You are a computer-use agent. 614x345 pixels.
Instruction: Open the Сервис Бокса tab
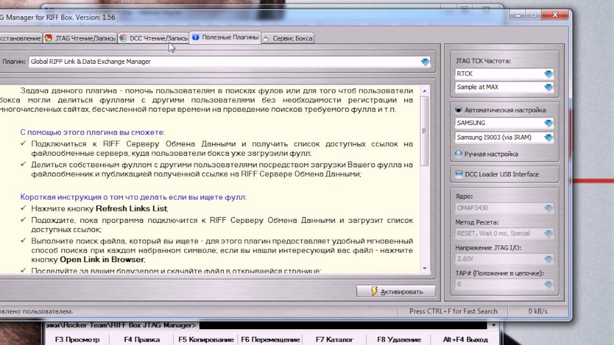click(288, 38)
